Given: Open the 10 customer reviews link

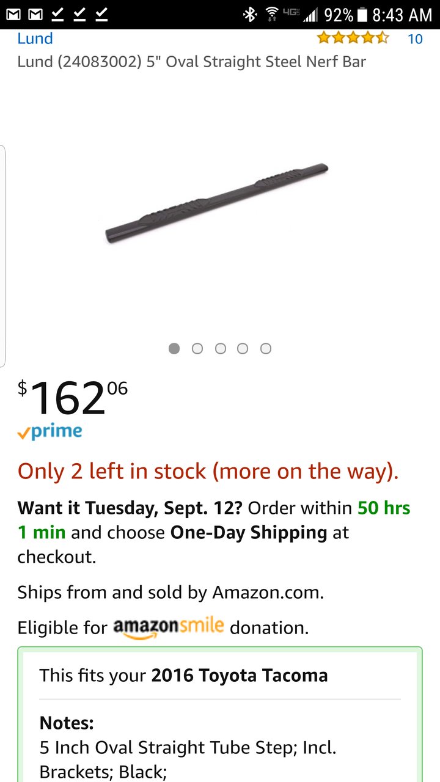Looking at the screenshot, I should (415, 39).
